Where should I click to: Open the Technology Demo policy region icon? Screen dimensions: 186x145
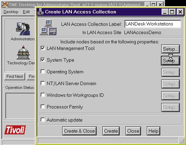point(23,52)
